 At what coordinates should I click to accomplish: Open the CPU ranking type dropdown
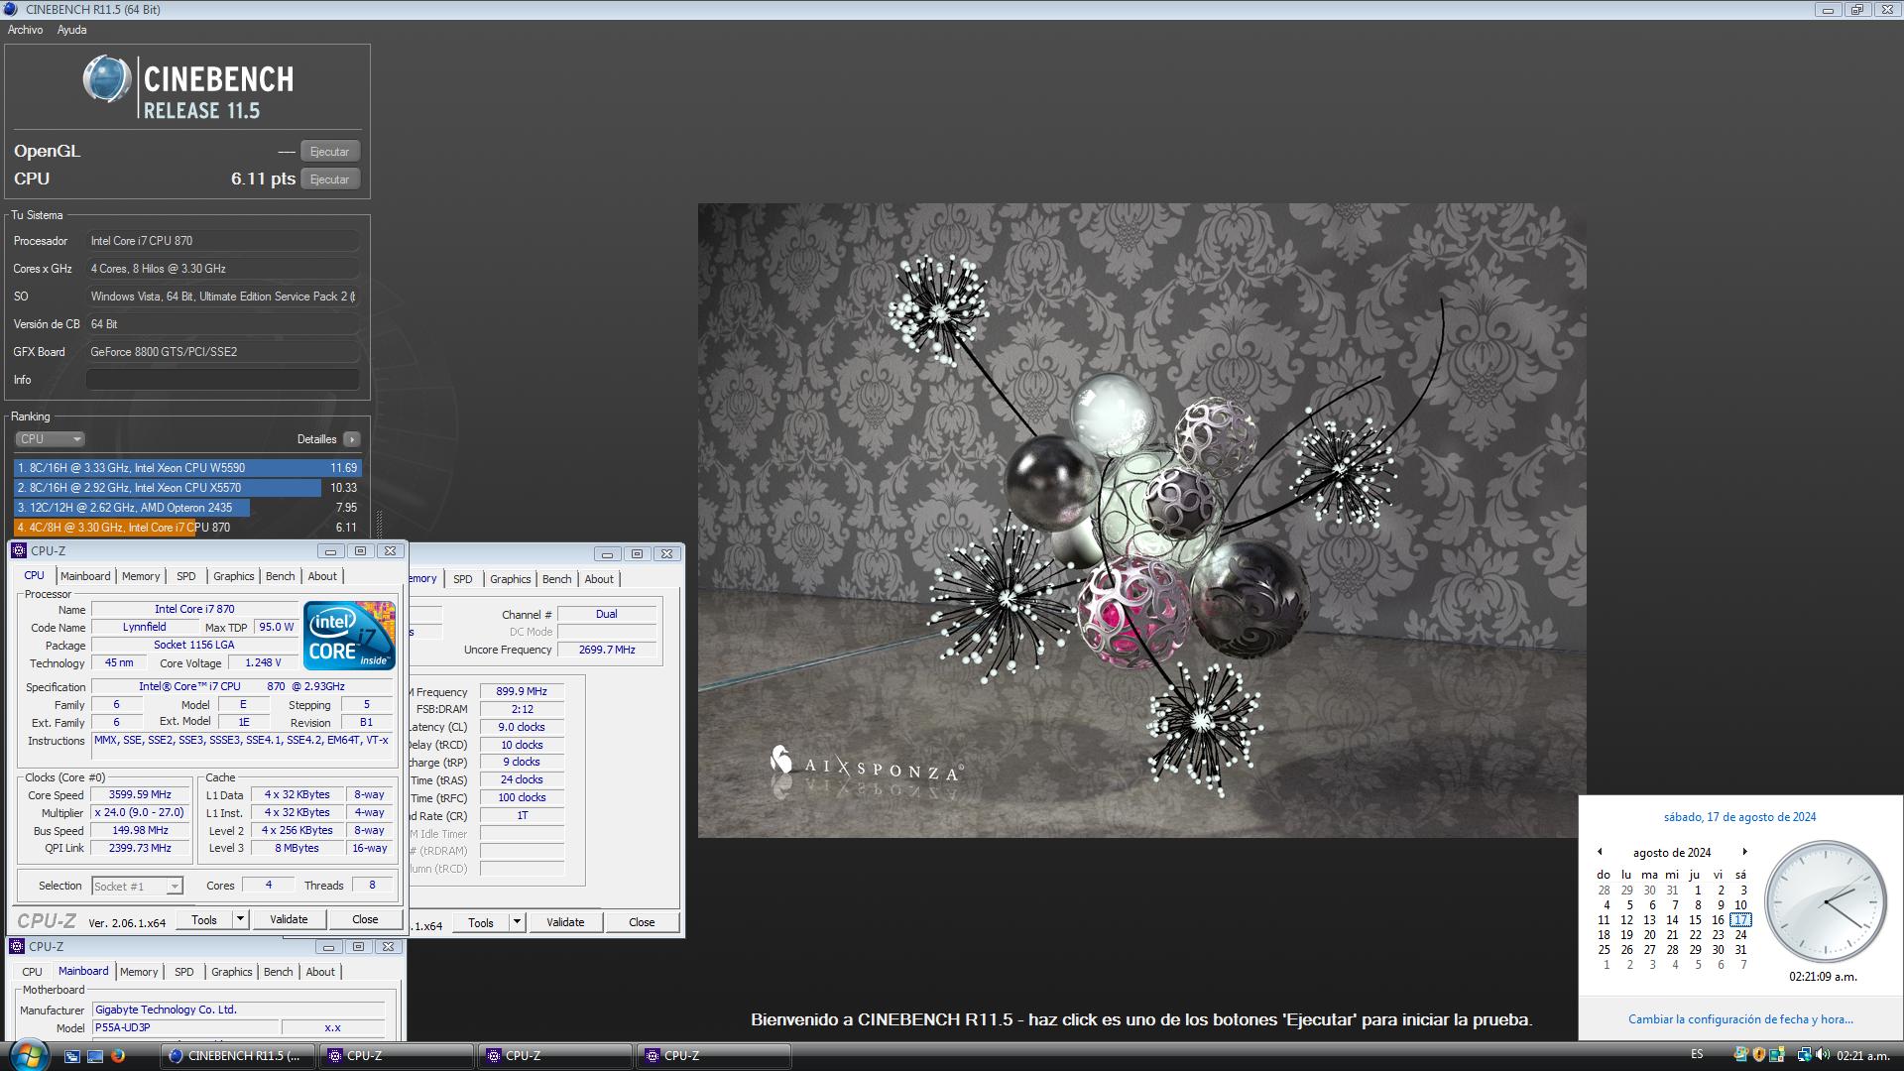pos(50,439)
